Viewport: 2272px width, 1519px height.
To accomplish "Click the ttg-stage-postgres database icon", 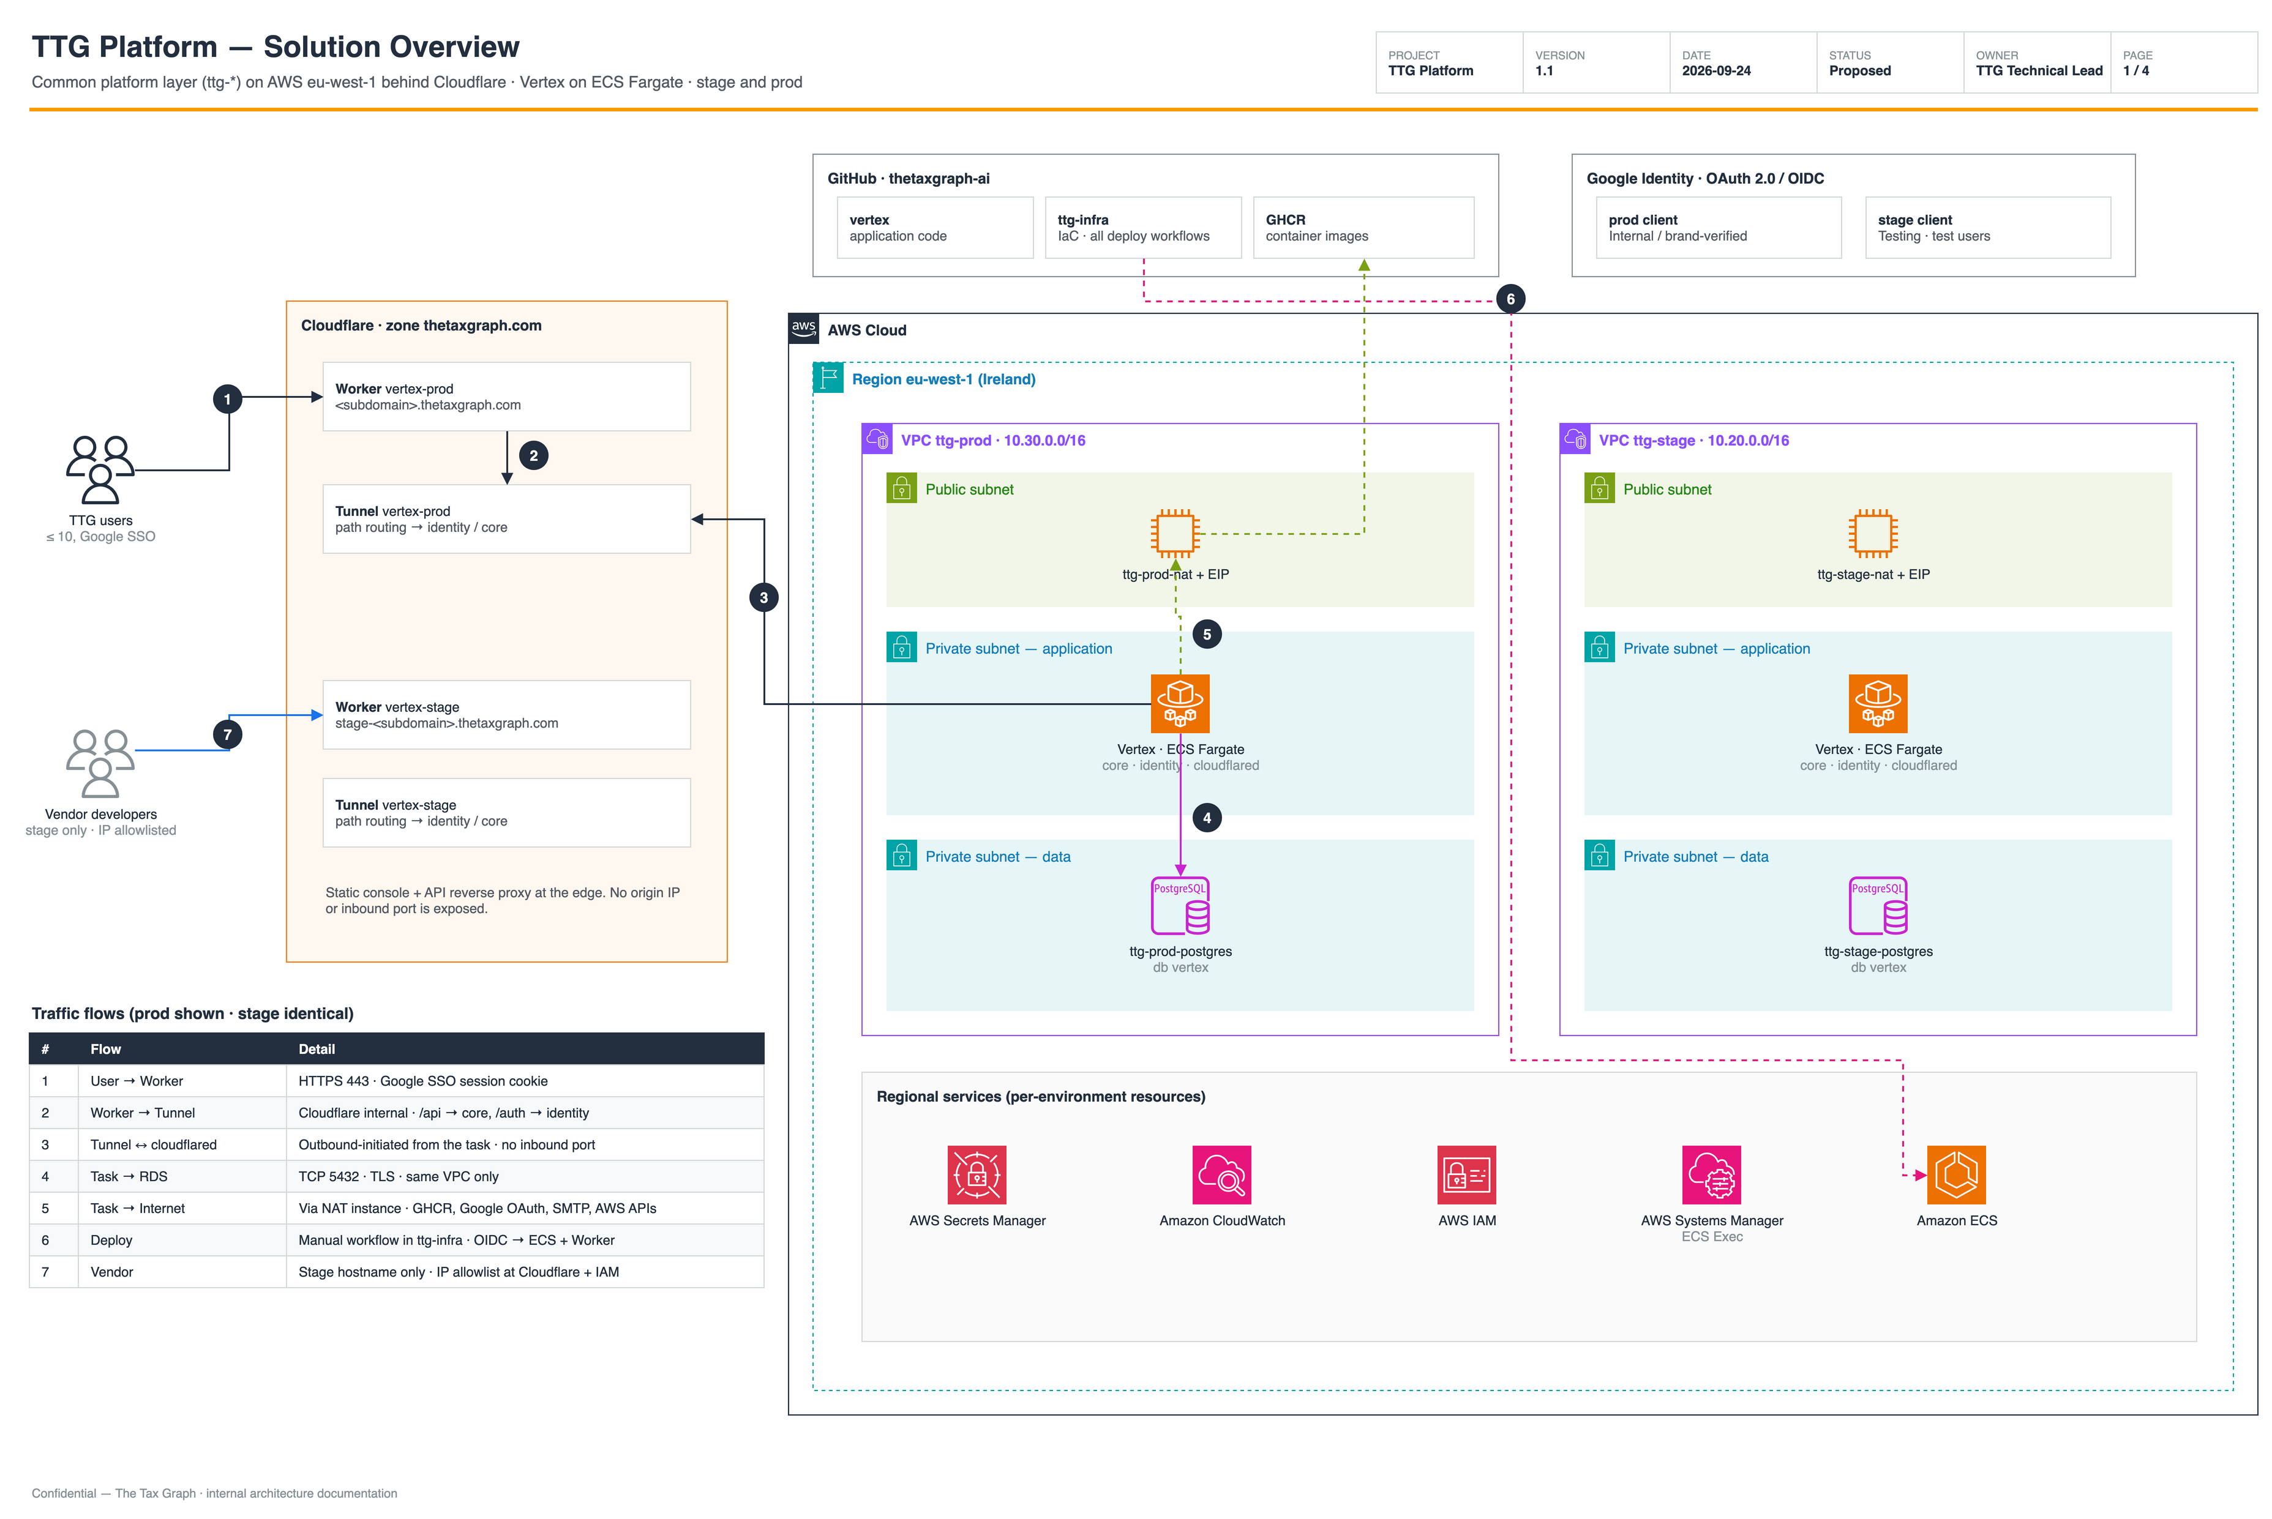I will [x=1878, y=906].
